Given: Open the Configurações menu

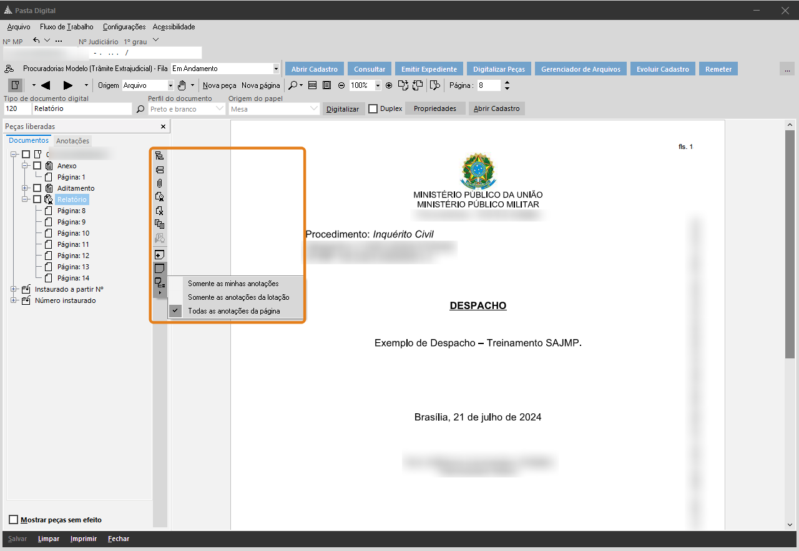Looking at the screenshot, I should (x=124, y=27).
